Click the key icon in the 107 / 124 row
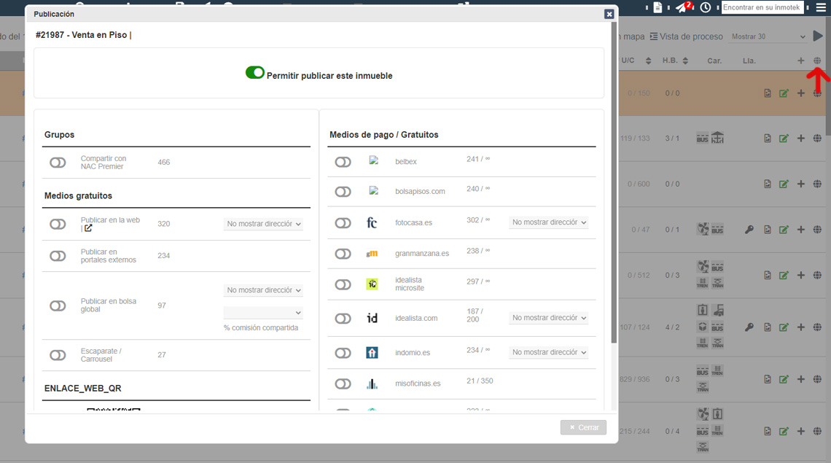Viewport: 831px width, 463px height. (749, 327)
